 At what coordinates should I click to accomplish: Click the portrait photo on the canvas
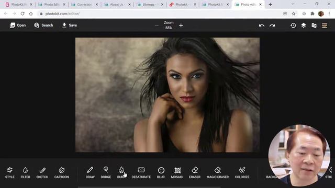pyautogui.click(x=167, y=95)
